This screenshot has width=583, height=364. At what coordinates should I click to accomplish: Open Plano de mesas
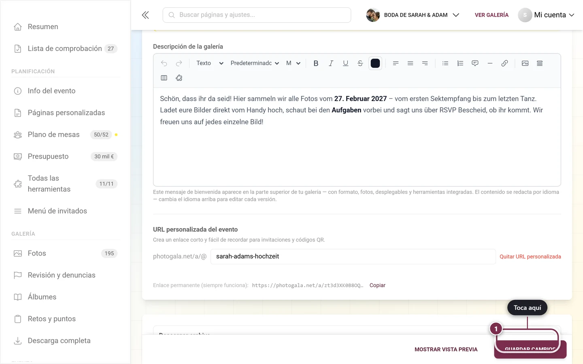click(x=65, y=135)
